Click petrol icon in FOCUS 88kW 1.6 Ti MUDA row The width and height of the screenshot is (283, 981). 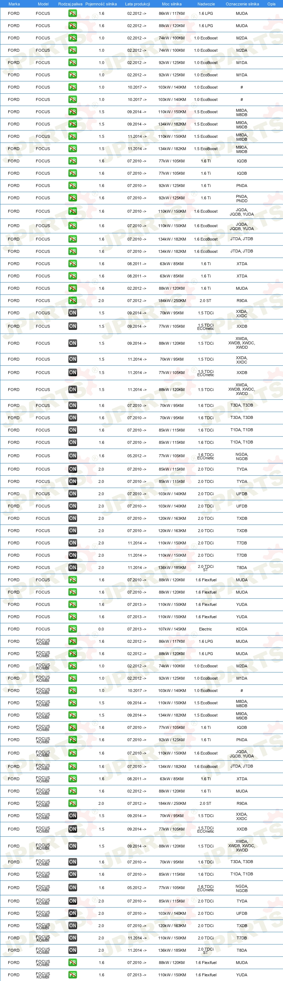72,288
